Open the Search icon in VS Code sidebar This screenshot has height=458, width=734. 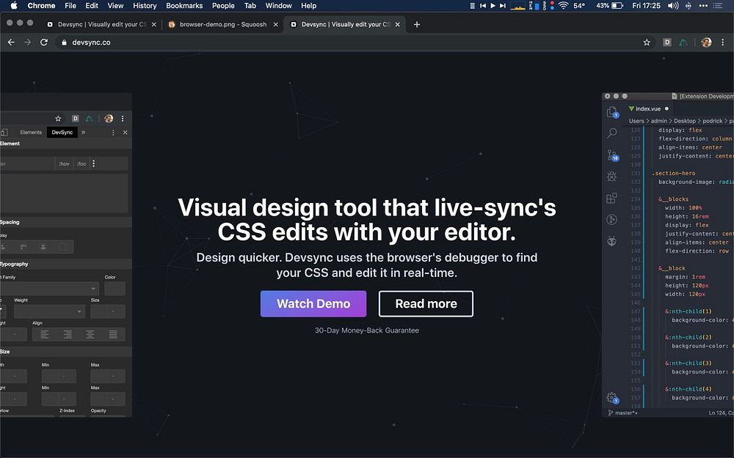click(612, 133)
